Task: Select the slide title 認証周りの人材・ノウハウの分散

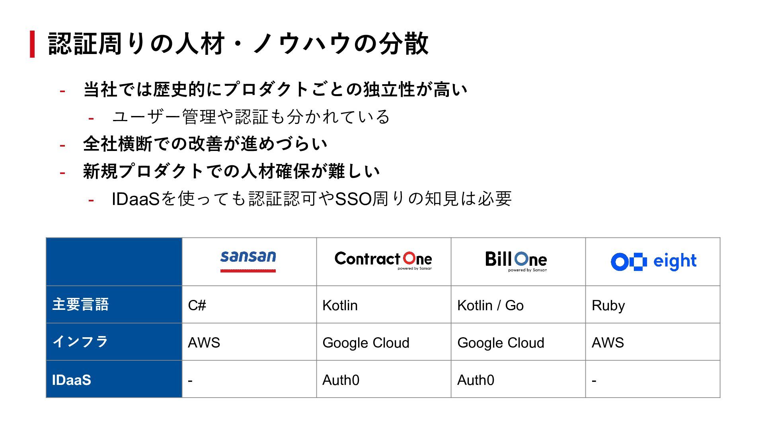Action: [x=238, y=44]
